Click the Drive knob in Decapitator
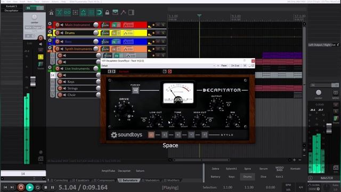Viewport: 341px width, 192px height. click(x=124, y=110)
